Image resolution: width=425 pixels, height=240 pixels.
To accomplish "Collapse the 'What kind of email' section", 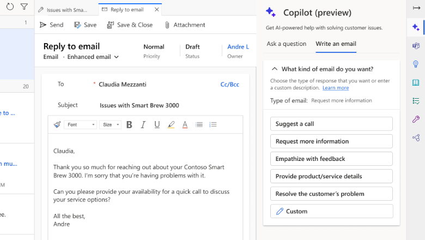I will click(x=275, y=69).
